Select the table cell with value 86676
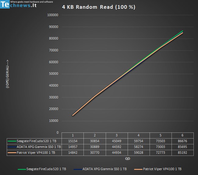This screenshot has width=198, height=175. [x=182, y=141]
